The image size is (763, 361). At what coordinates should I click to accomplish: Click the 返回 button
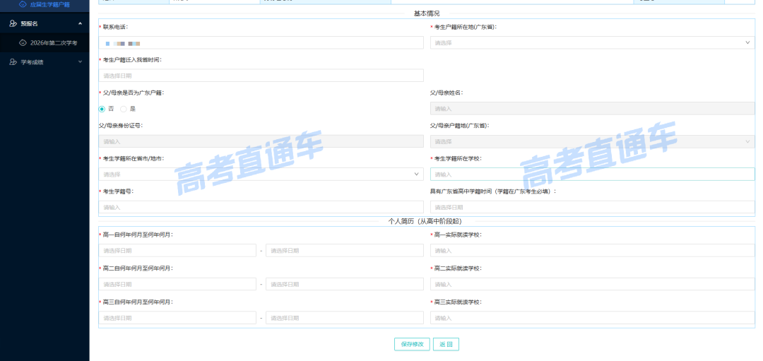point(446,344)
